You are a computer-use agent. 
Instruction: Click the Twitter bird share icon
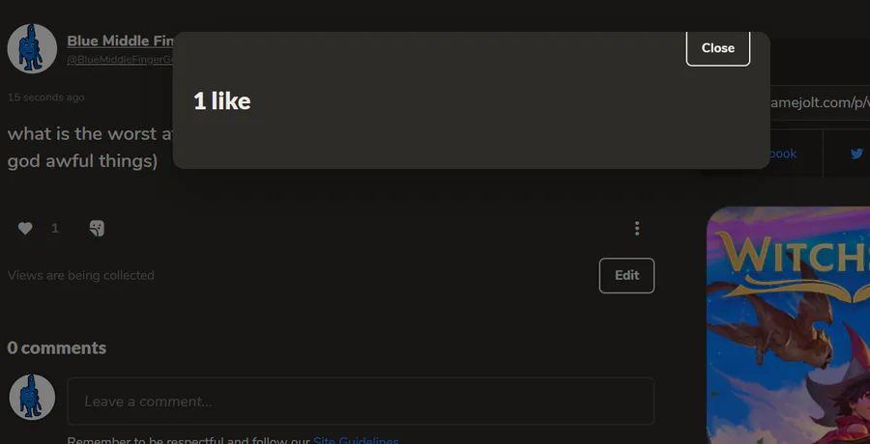click(856, 153)
